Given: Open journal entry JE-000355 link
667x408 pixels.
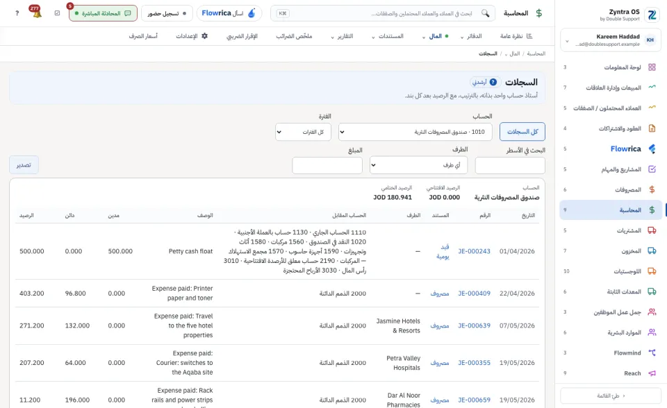Looking at the screenshot, I should (474, 362).
